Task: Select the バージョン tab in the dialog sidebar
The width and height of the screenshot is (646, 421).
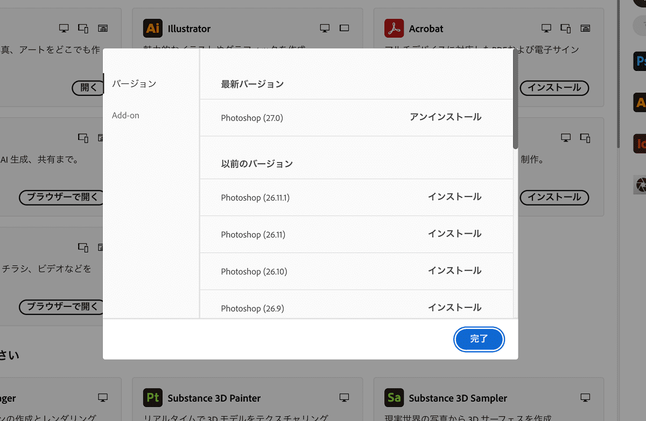Action: 134,83
